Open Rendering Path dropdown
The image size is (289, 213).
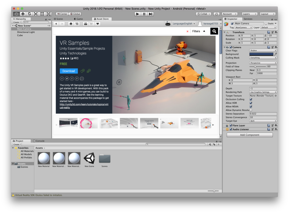(x=263, y=92)
